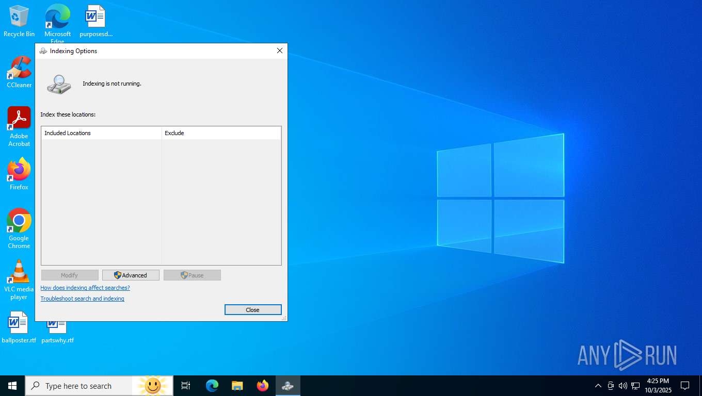Launch Firefox from the desktop icon
The width and height of the screenshot is (702, 396).
(19, 174)
